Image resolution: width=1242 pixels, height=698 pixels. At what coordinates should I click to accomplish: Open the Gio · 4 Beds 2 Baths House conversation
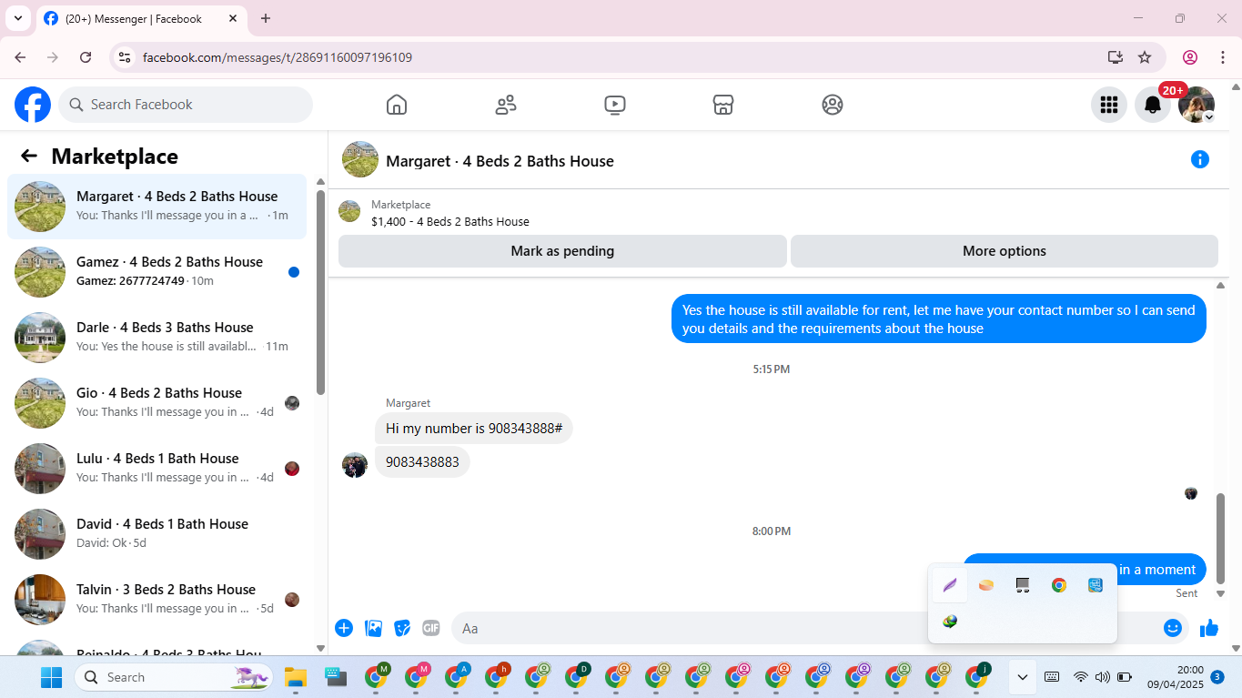point(157,403)
